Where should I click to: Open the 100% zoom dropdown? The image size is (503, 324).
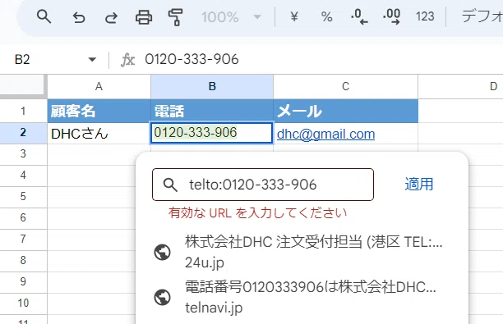click(231, 17)
